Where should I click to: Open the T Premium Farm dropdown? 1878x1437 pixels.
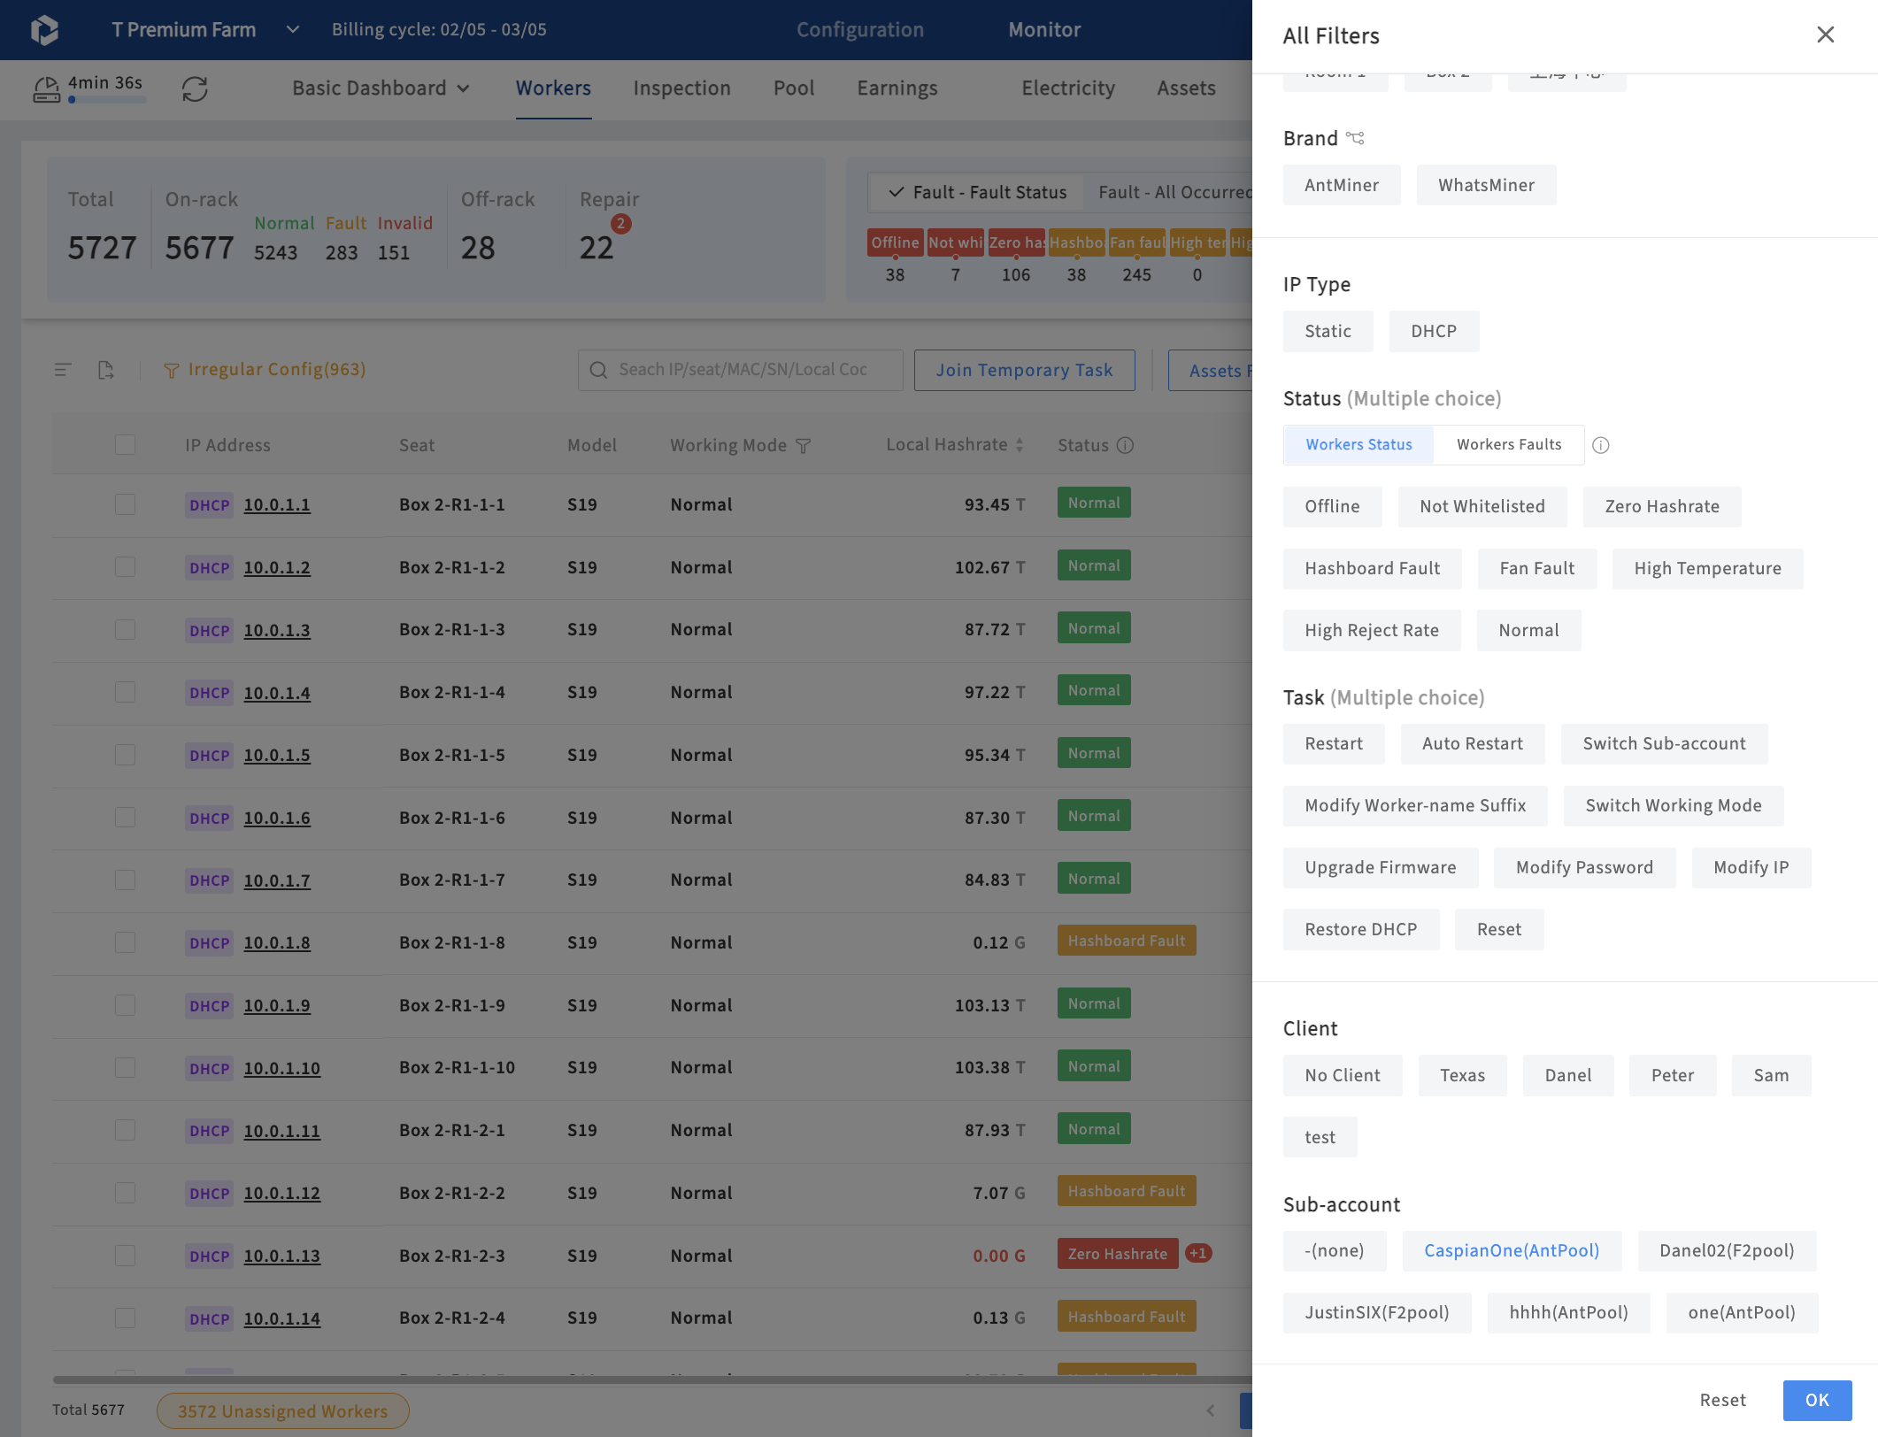[205, 30]
